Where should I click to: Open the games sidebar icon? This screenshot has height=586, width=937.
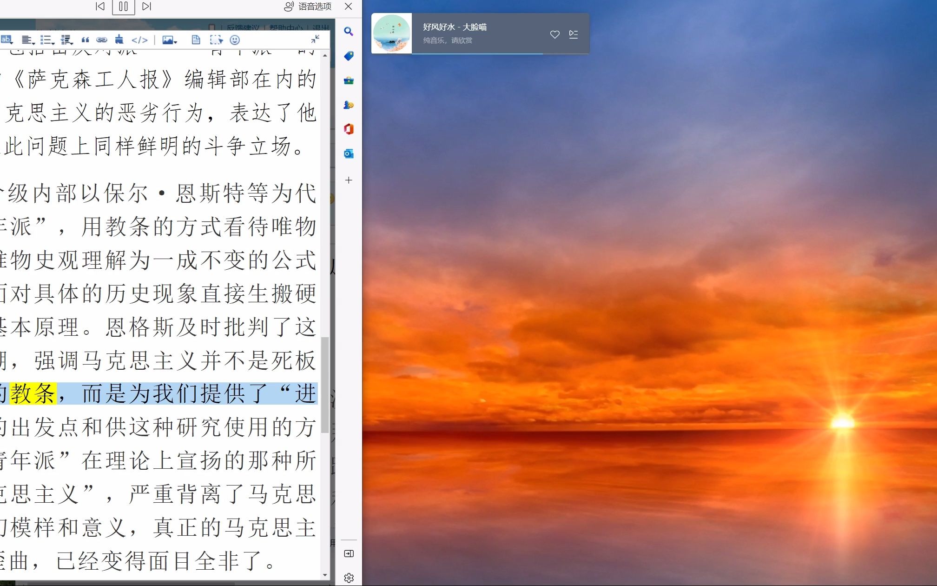point(349,105)
